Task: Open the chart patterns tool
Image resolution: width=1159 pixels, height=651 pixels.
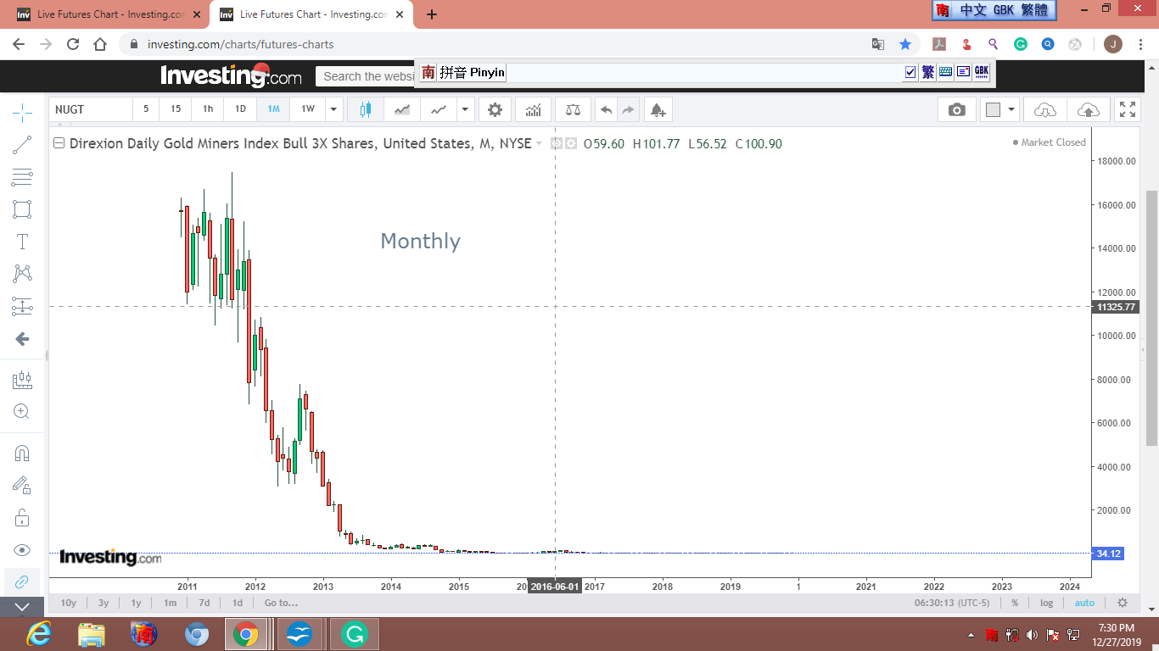Action: pos(22,274)
